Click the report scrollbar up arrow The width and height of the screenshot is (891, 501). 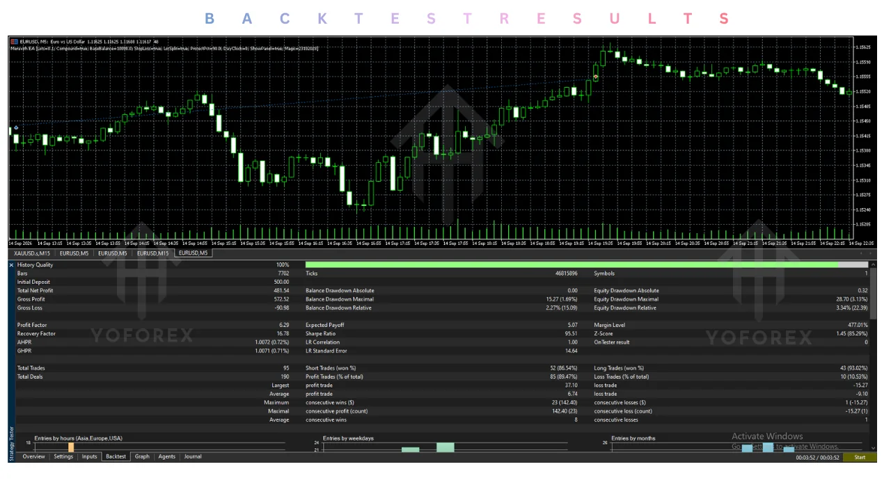874,265
